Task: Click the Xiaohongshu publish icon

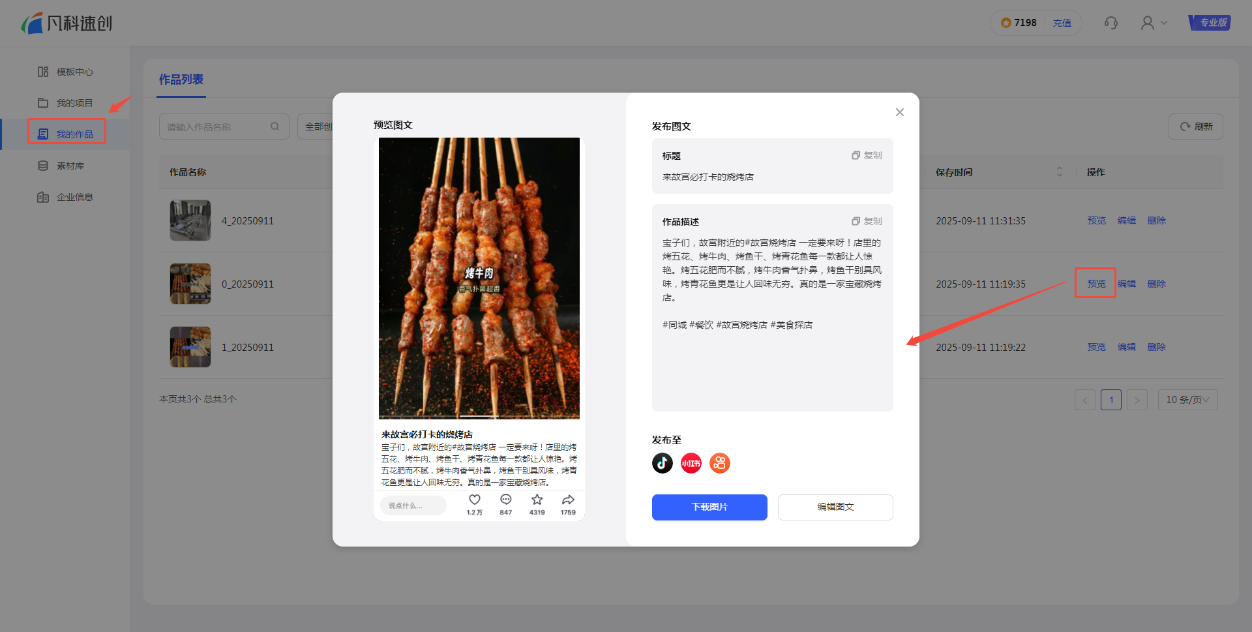Action: [691, 463]
